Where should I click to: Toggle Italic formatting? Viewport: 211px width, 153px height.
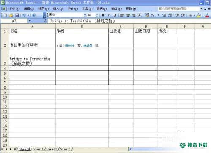tap(109, 15)
